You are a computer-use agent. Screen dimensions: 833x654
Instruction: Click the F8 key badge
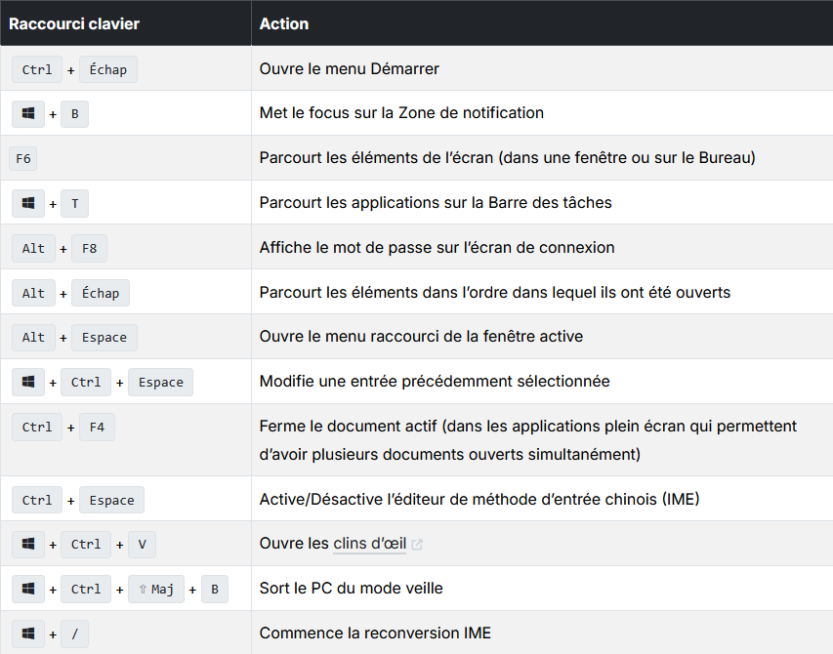pos(89,249)
